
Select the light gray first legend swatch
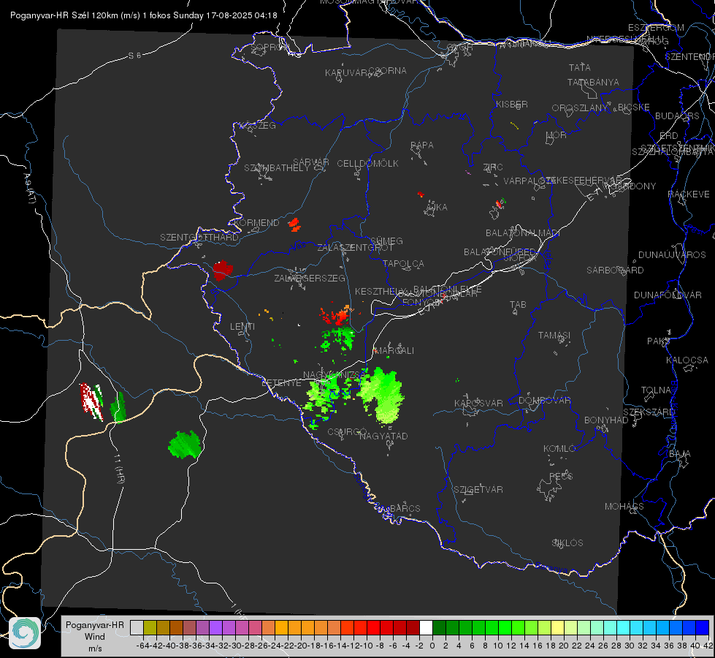[x=137, y=627]
